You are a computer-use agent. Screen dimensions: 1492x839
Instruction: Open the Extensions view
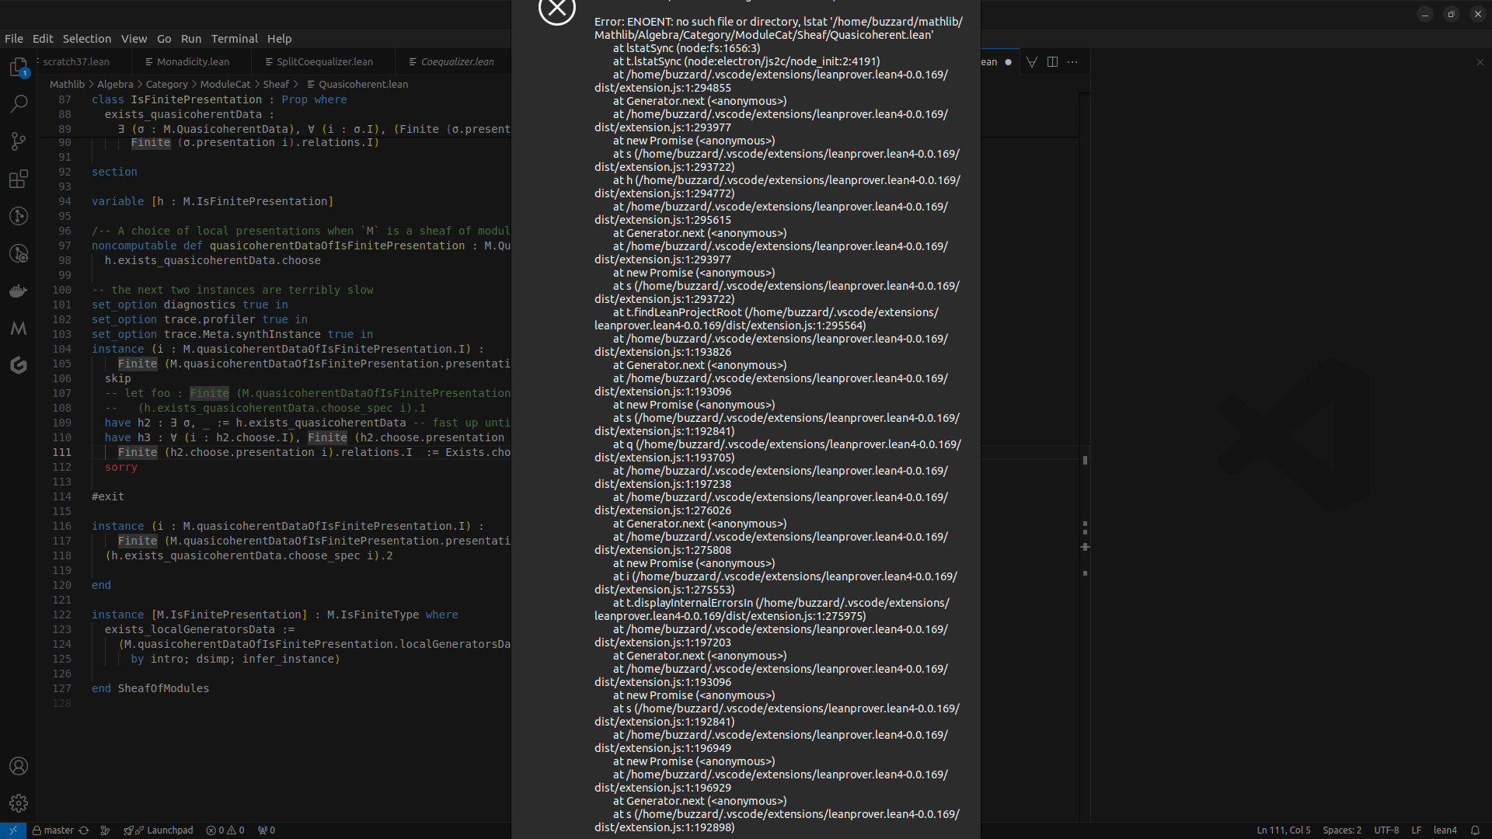[x=19, y=179]
